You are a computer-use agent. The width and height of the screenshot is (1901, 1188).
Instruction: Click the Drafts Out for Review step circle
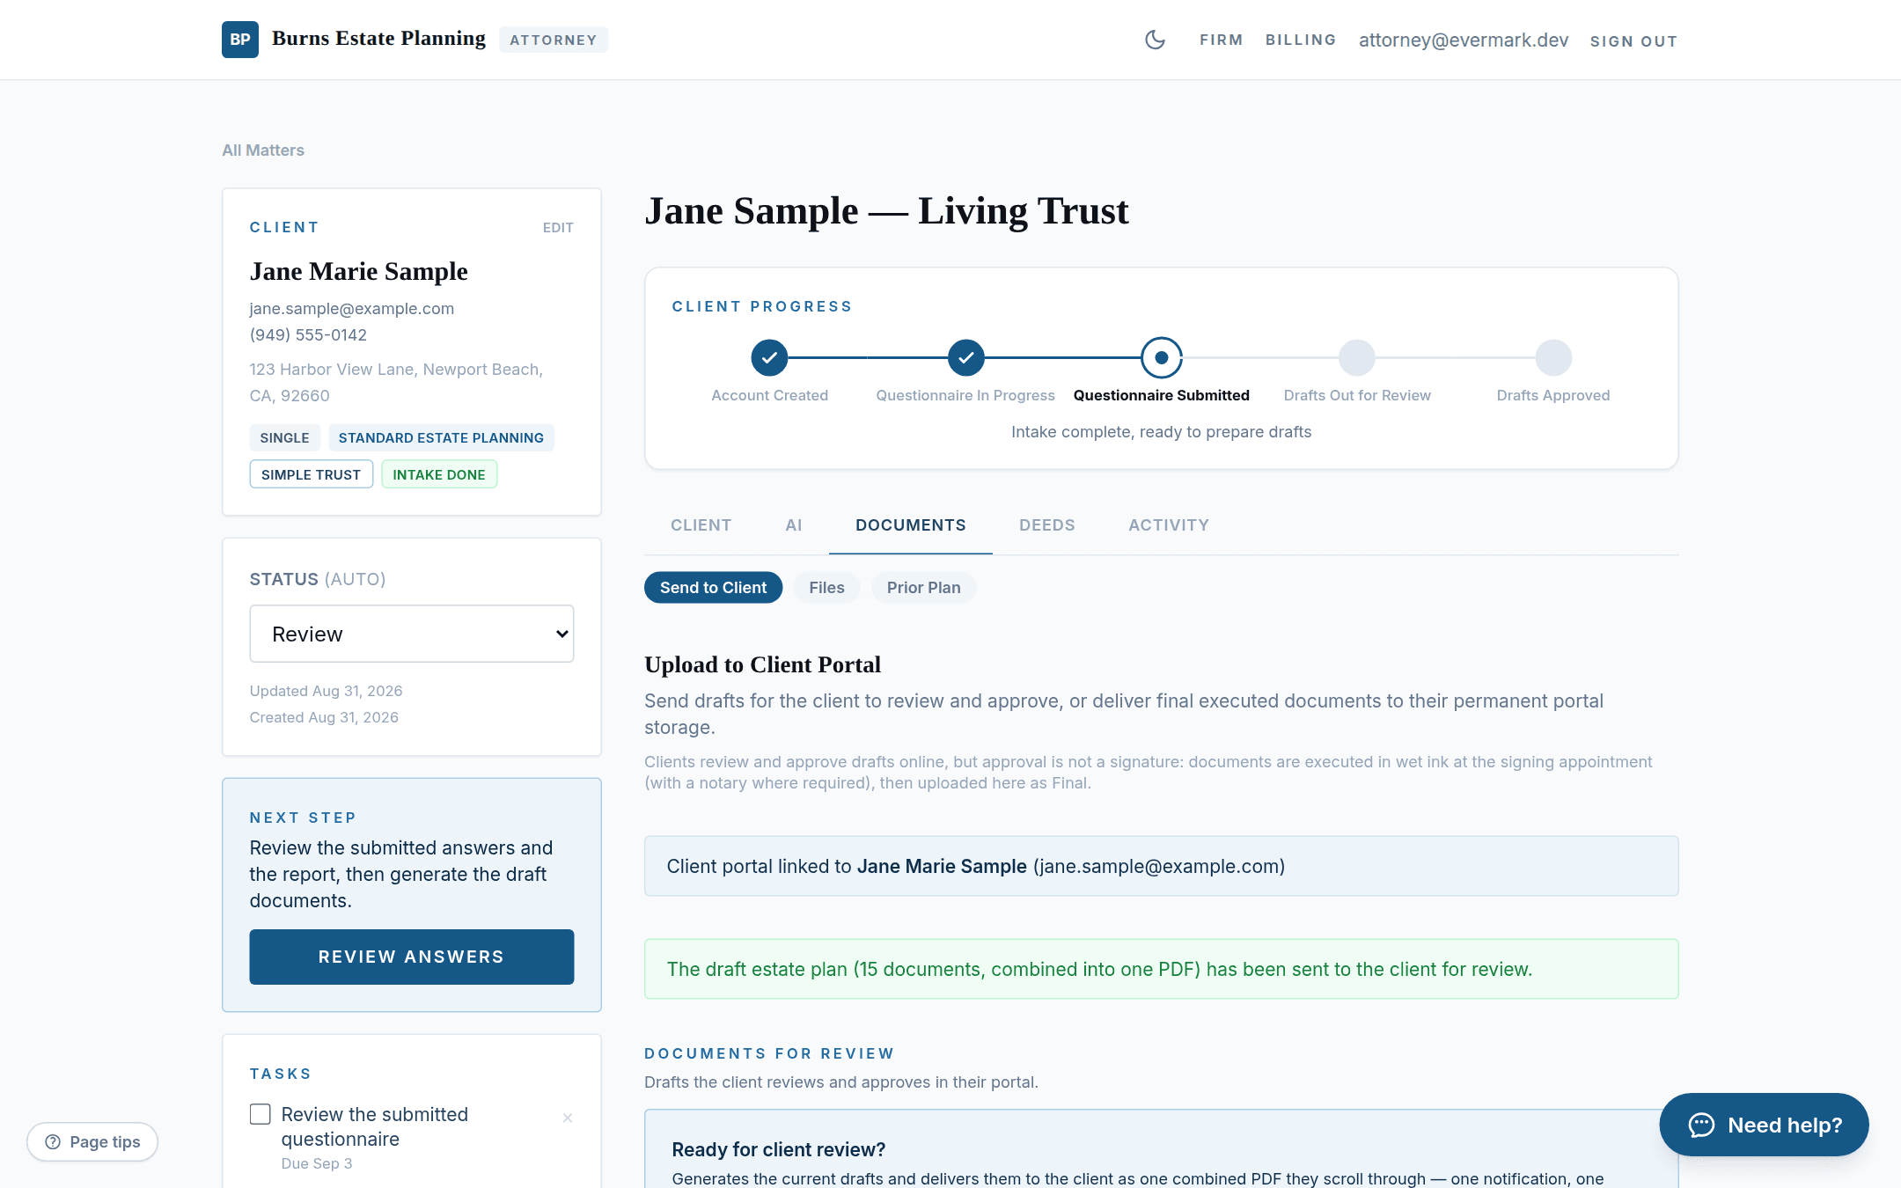click(1356, 357)
